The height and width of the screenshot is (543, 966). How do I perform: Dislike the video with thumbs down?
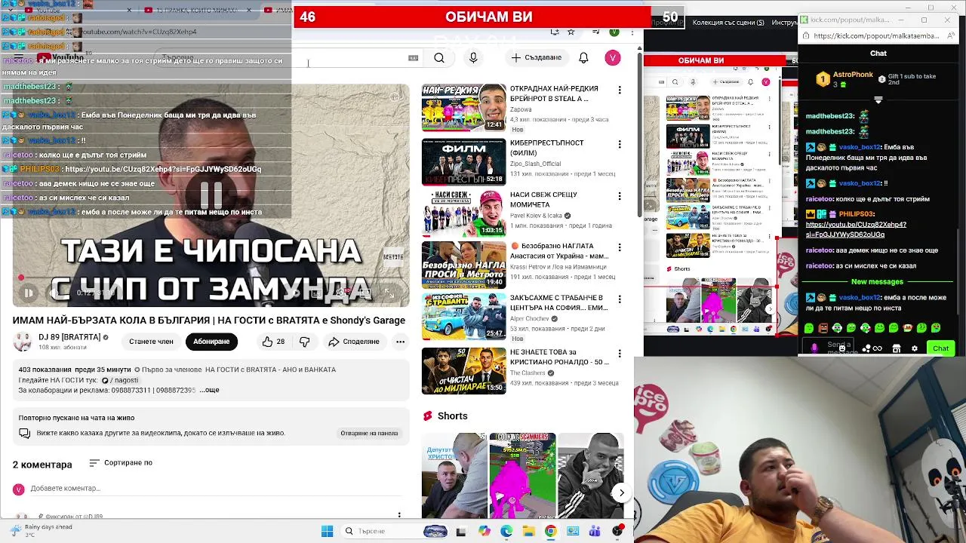coord(305,342)
